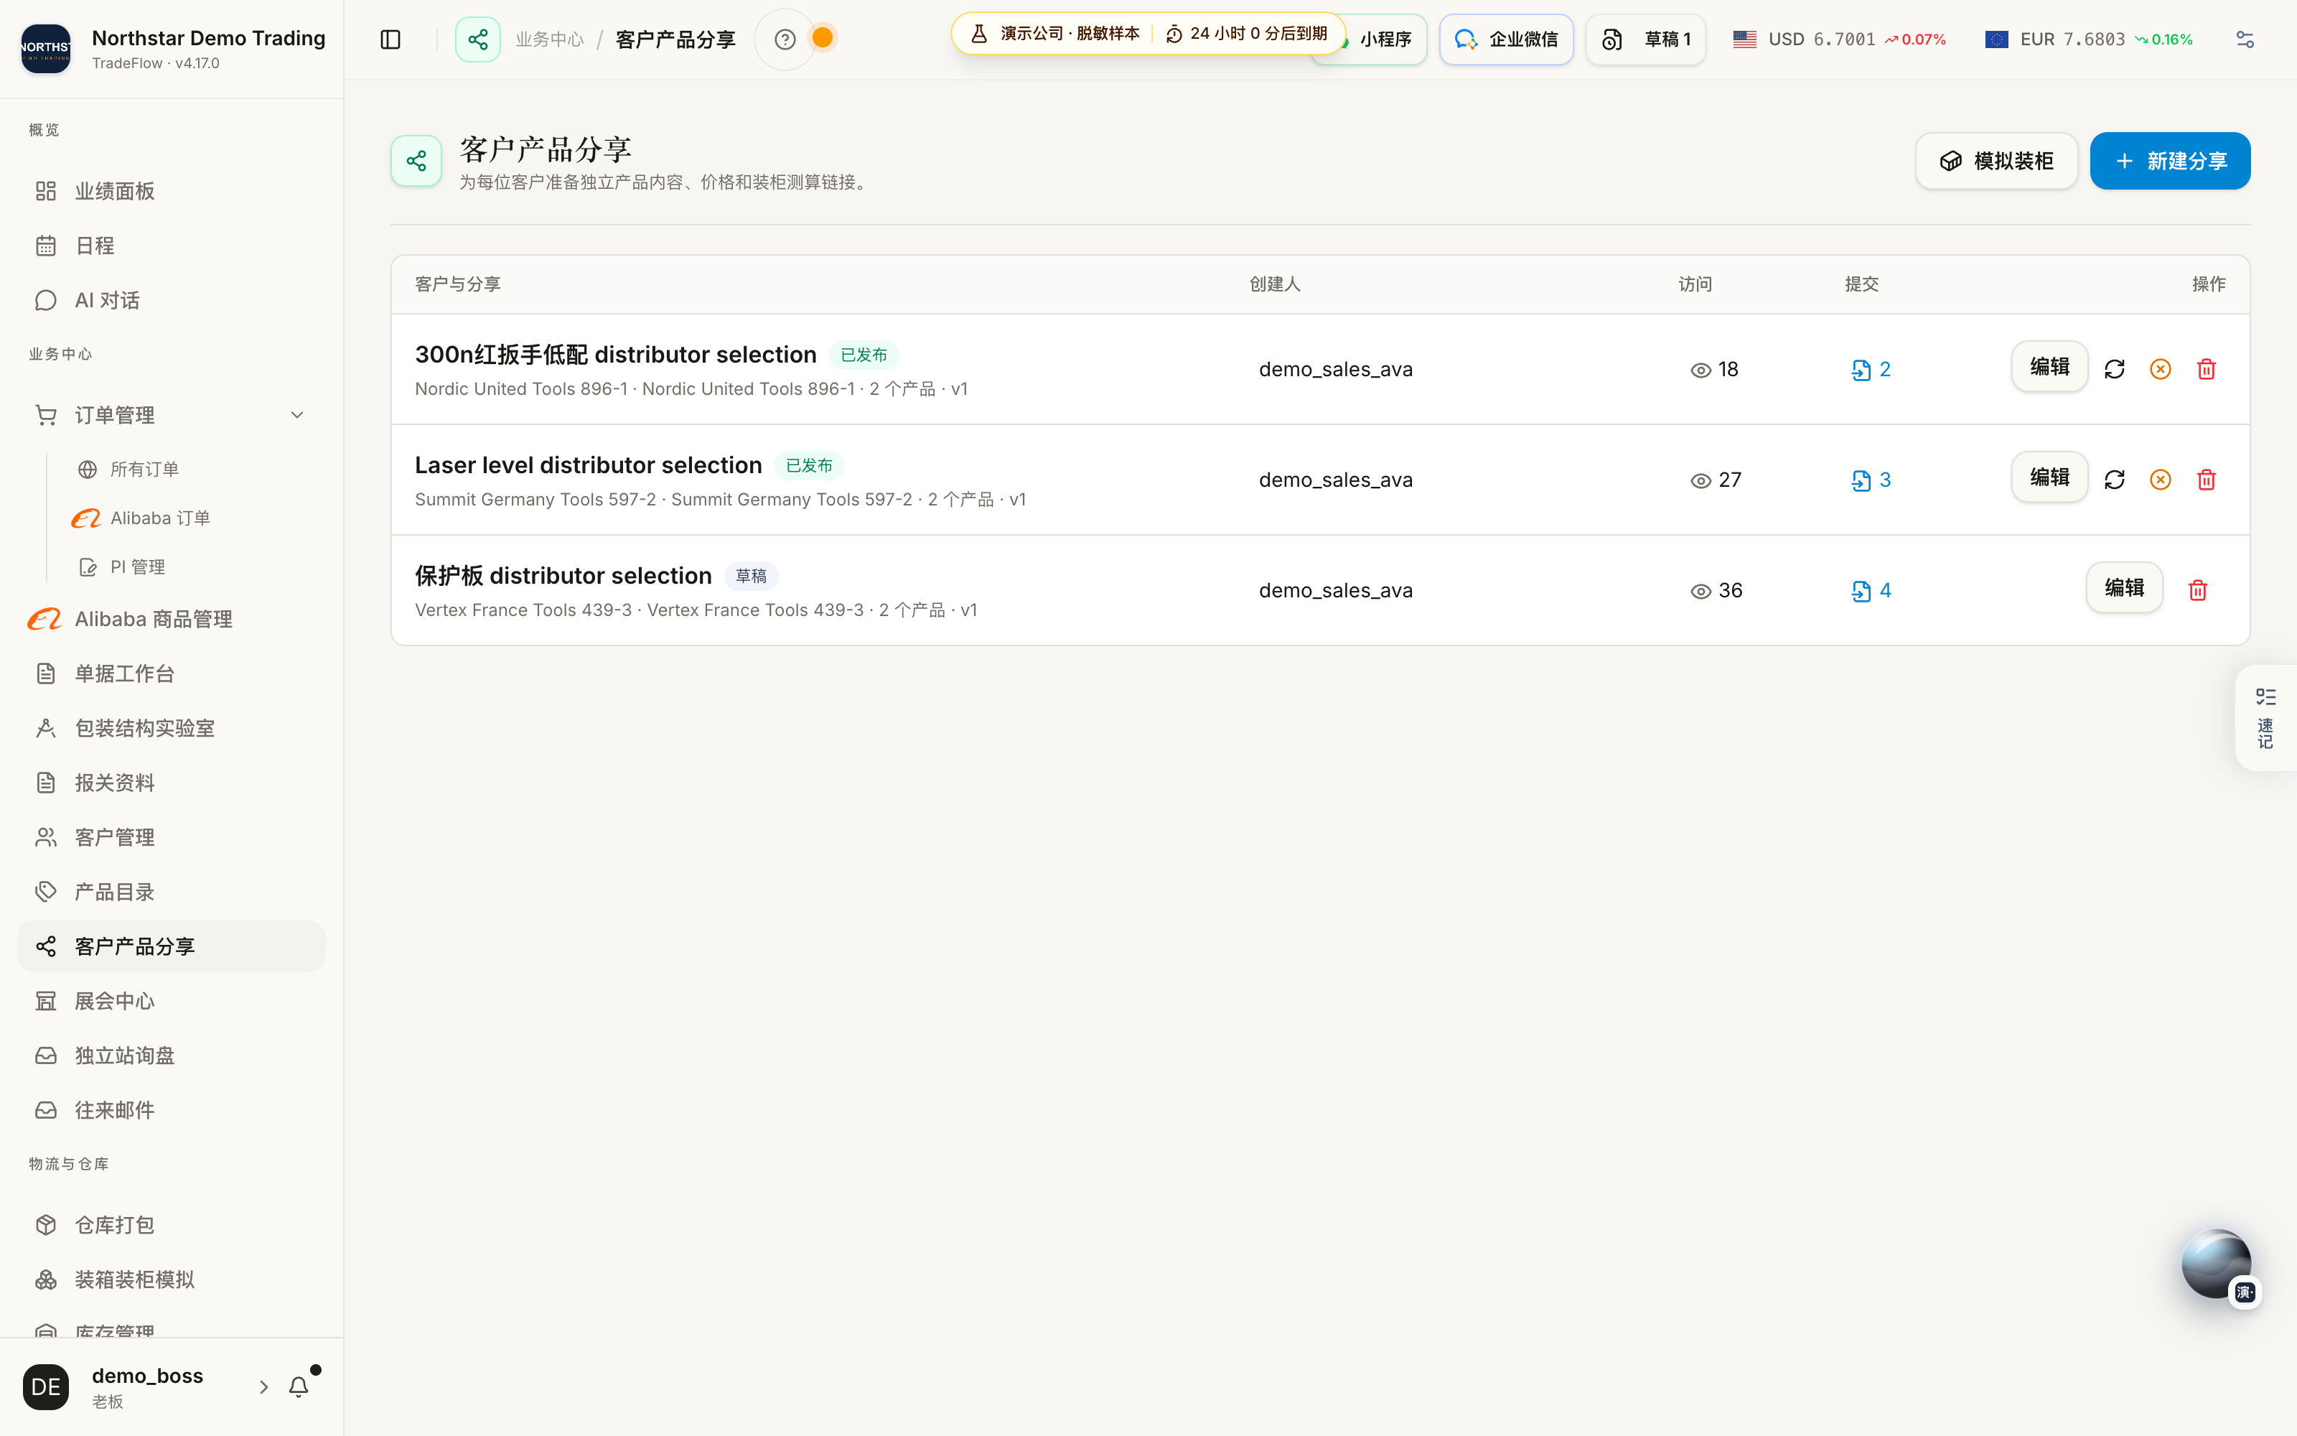Image resolution: width=2297 pixels, height=1436 pixels.
Task: Expand the demo_boss user menu arrow
Action: 264,1386
